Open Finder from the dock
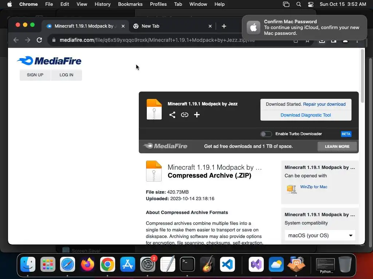This screenshot has width=373, height=279. (x=28, y=264)
